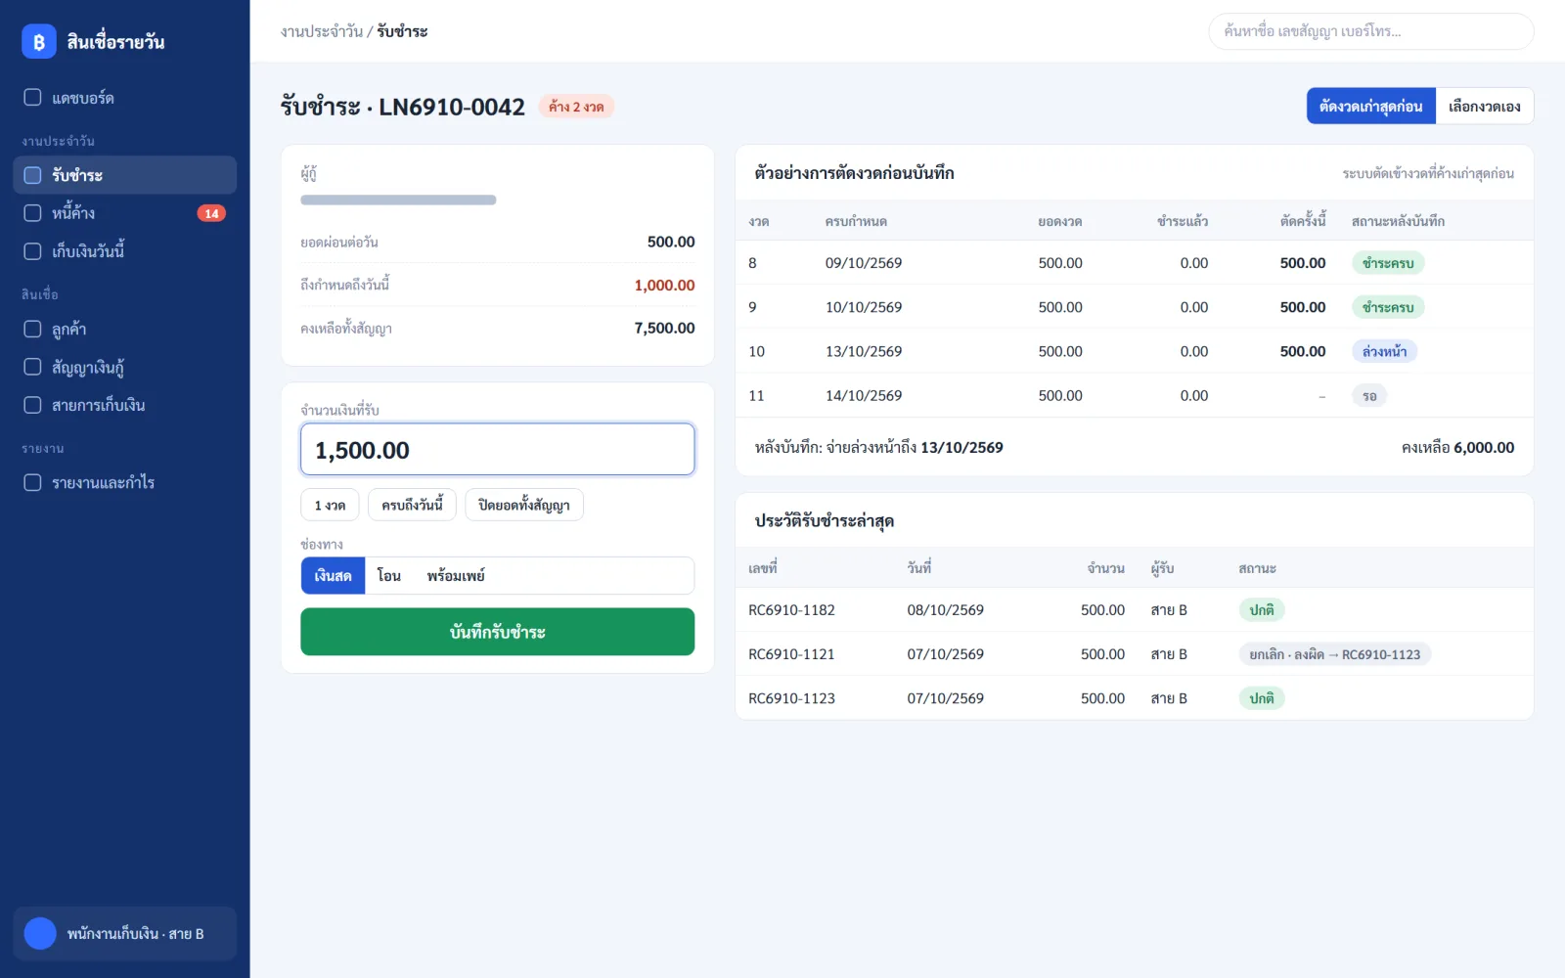Click พนักงานเก็บเงิน · สาย B user label
The width and height of the screenshot is (1565, 978).
(135, 934)
